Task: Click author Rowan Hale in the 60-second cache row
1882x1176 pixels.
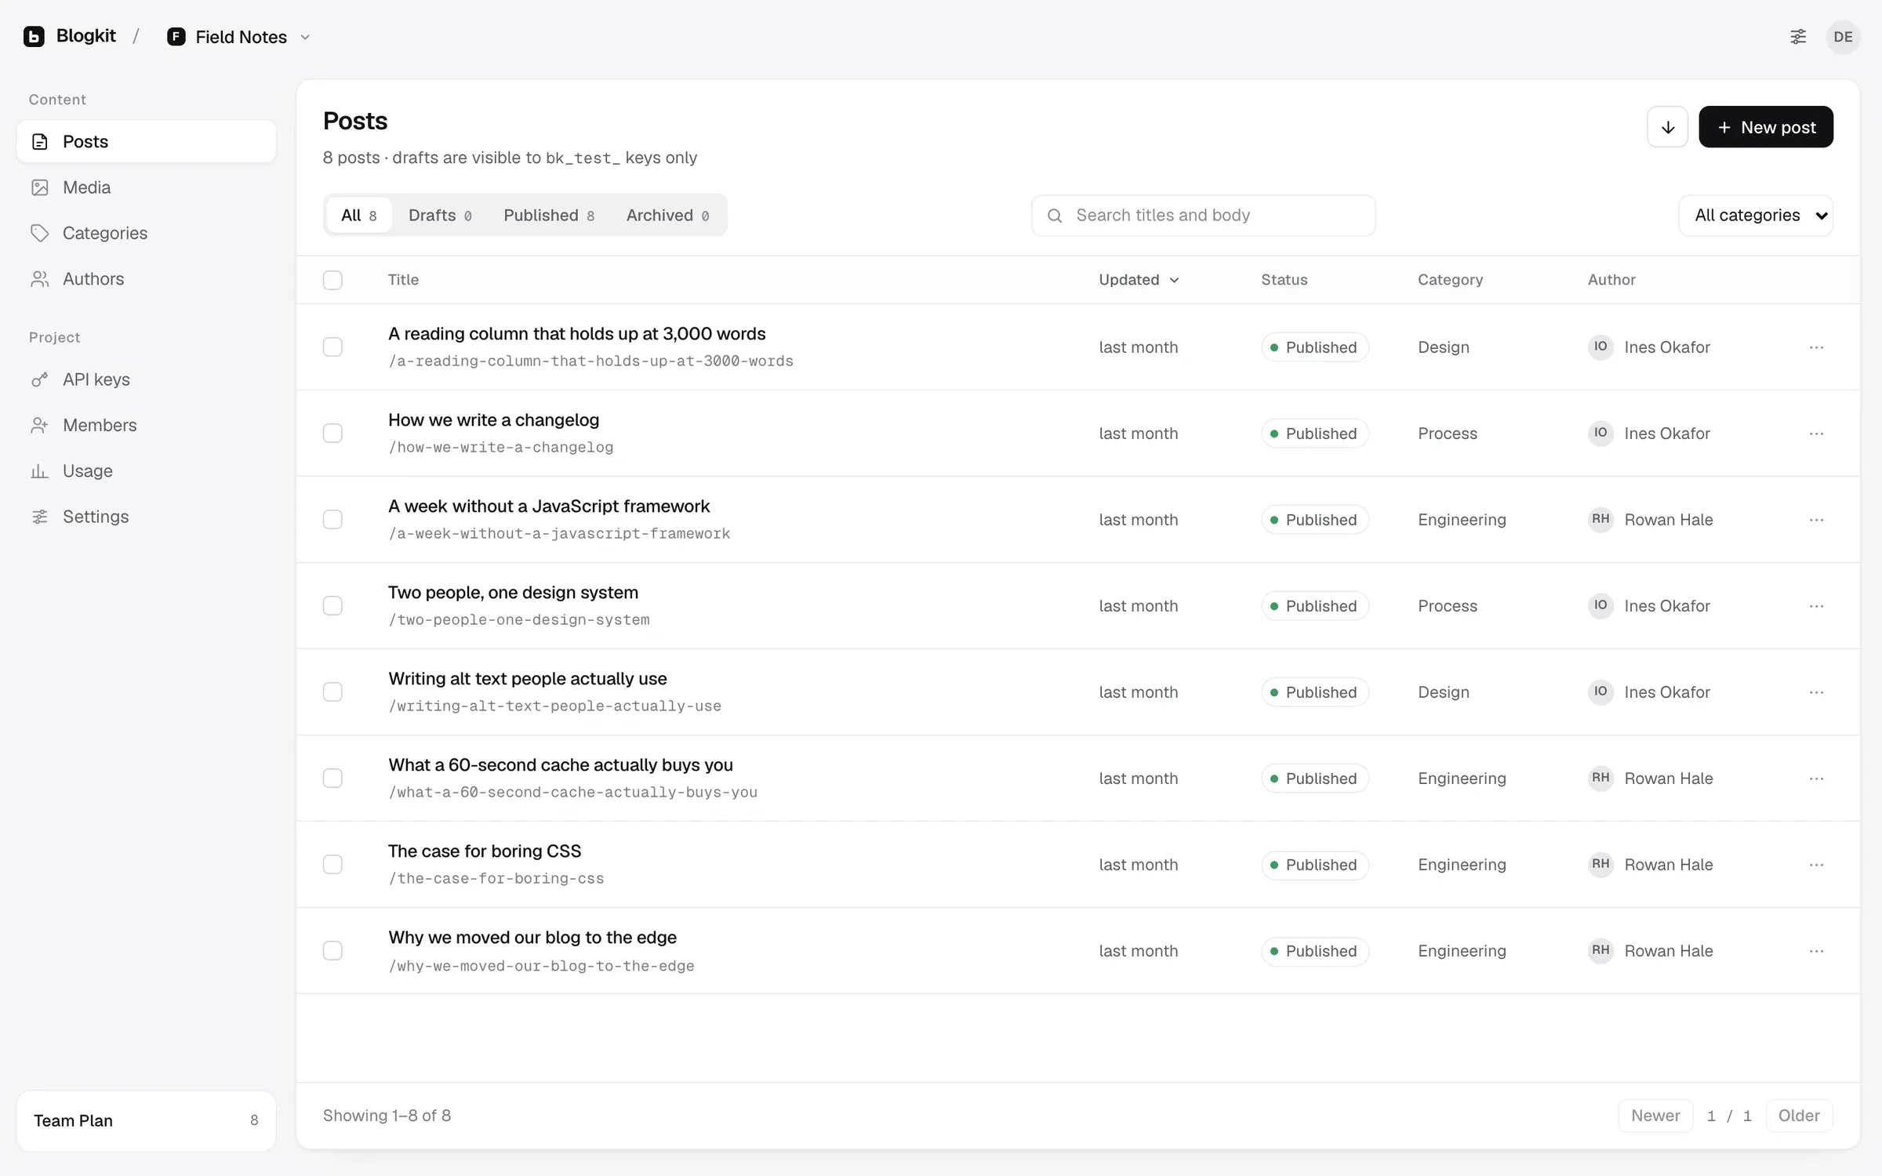Action: (1651, 779)
